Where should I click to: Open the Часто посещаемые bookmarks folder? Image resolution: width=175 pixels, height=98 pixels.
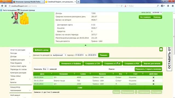[x=8, y=10]
